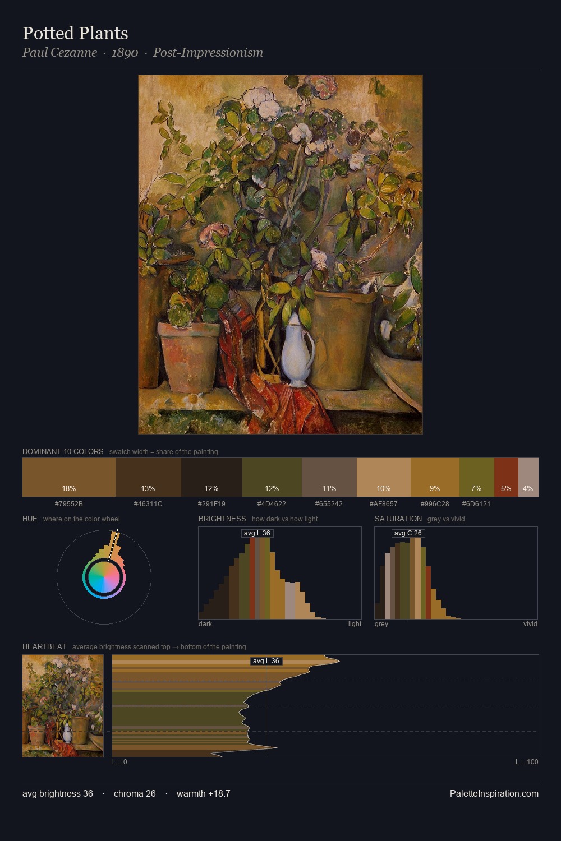Image resolution: width=561 pixels, height=841 pixels.
Task: Click the 'dark' axis label
Action: tap(205, 624)
